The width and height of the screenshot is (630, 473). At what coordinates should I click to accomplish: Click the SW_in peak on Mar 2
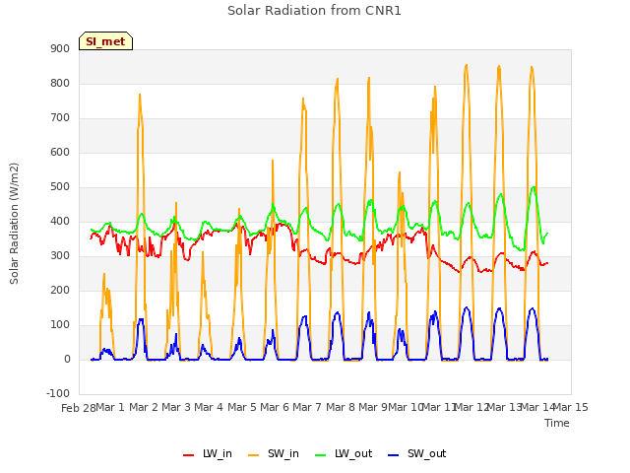(140, 95)
